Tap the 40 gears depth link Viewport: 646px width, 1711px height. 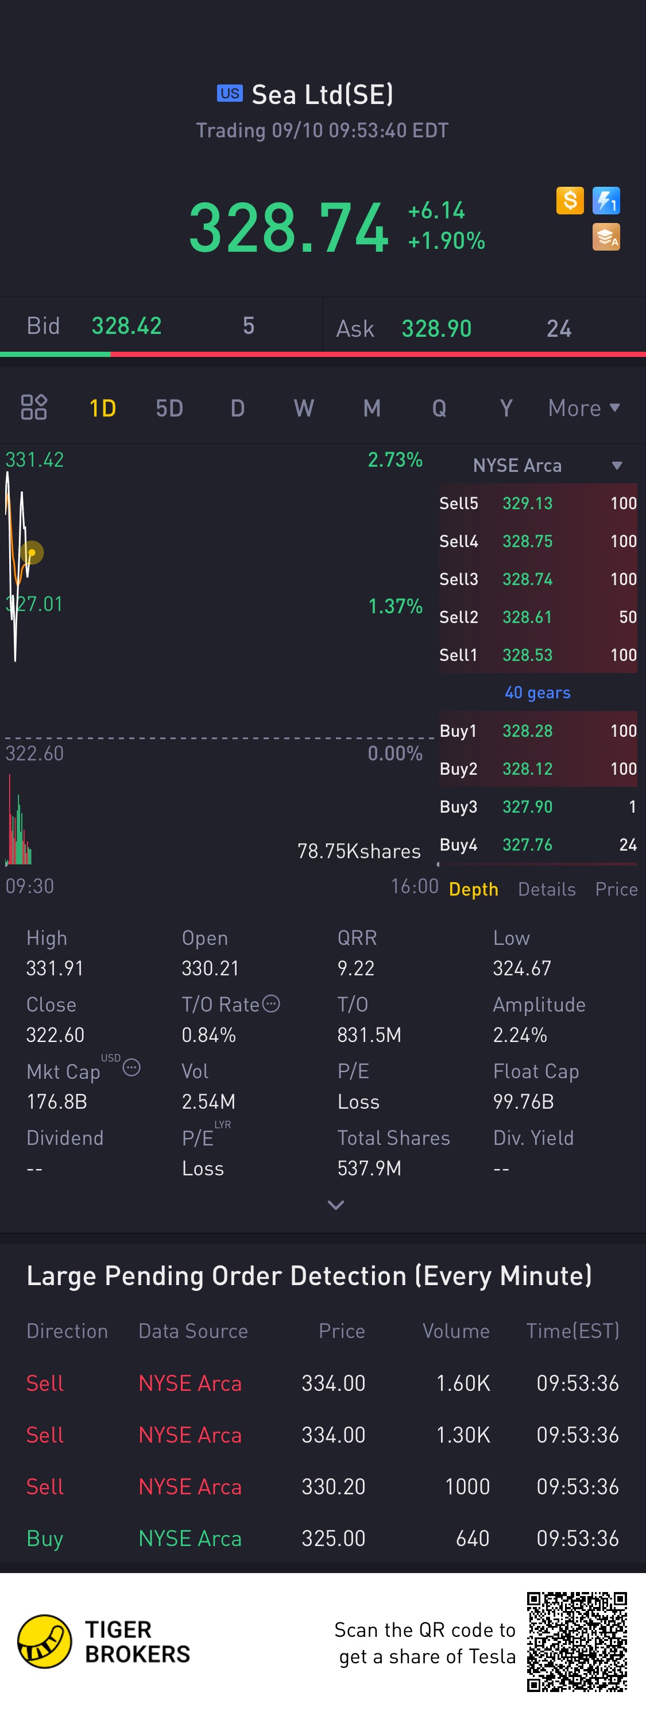click(x=537, y=693)
